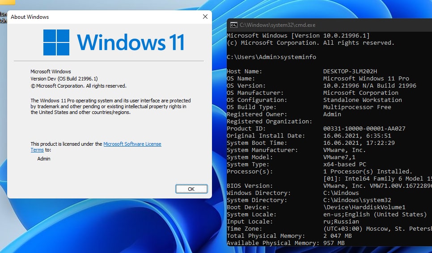
Task: Click the Product ID 00331-10000-00001-AA027
Action: click(364, 129)
